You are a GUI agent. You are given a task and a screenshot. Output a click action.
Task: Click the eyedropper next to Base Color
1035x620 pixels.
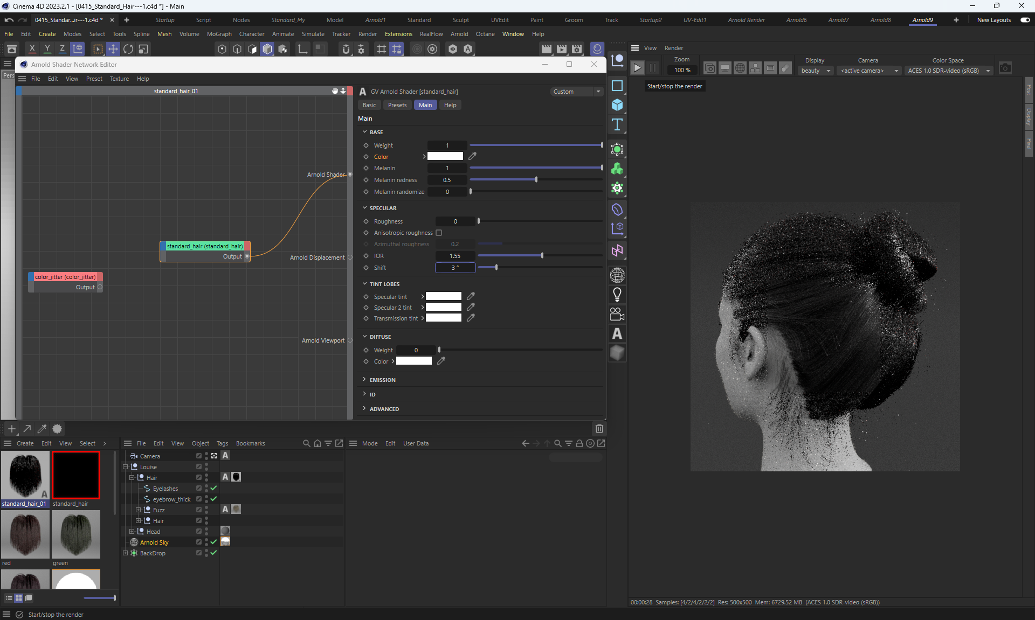(472, 156)
